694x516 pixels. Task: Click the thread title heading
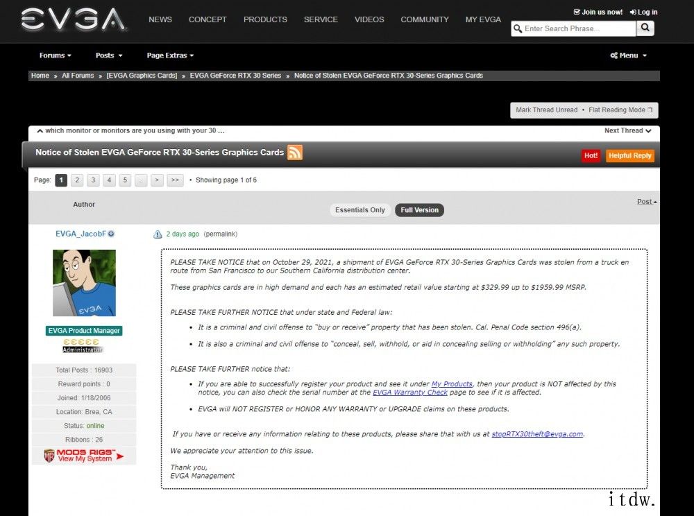(160, 153)
